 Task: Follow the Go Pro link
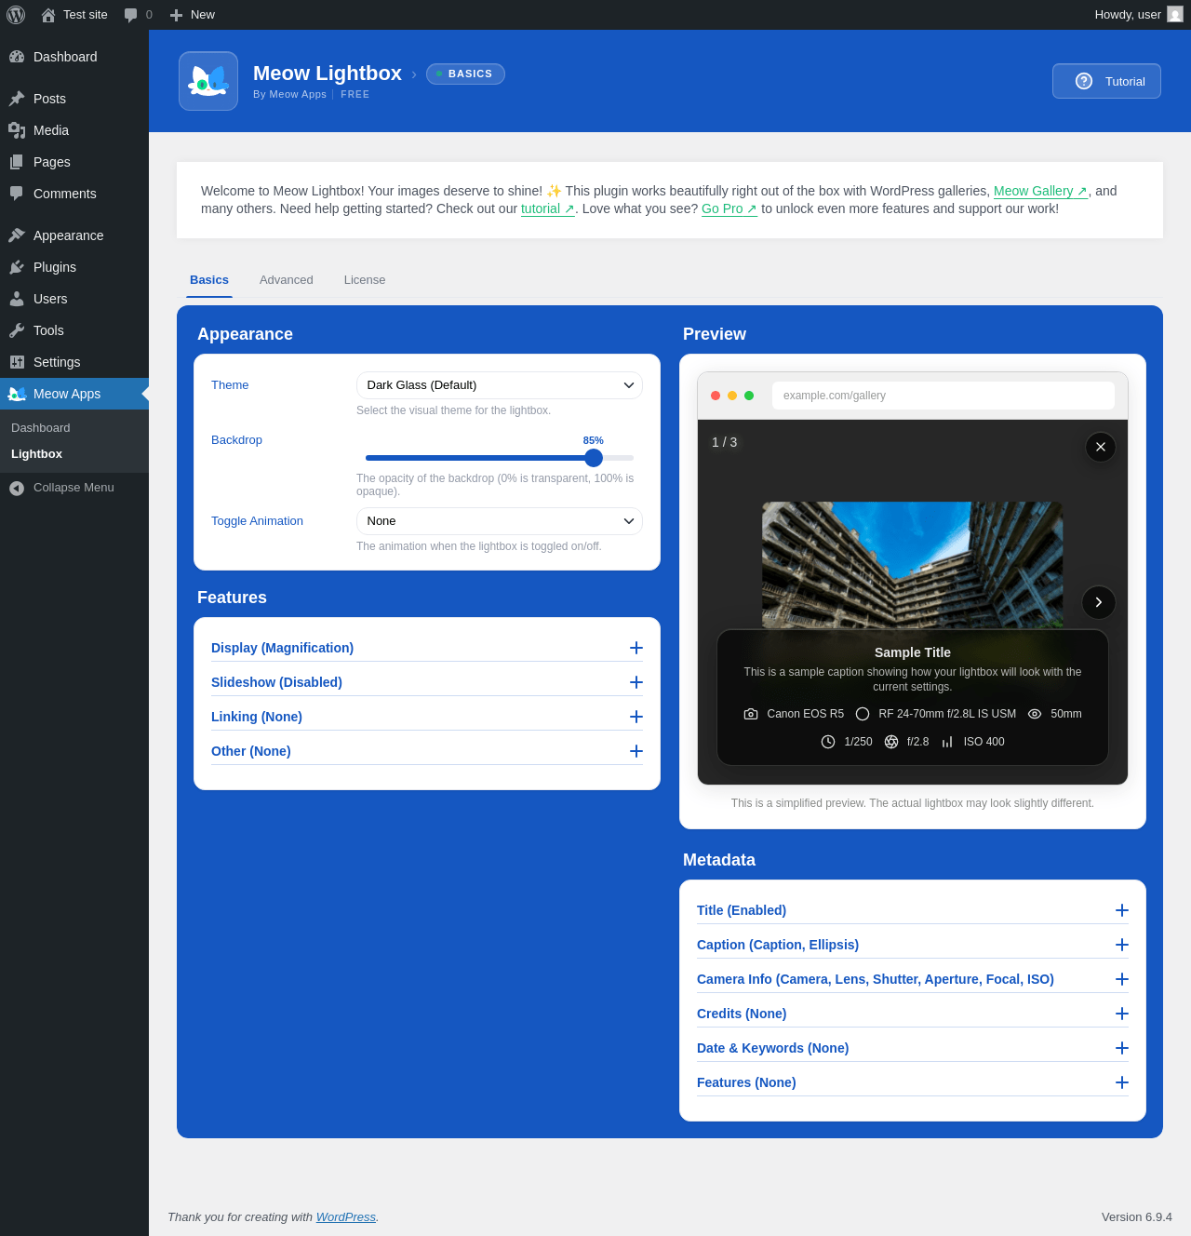[729, 208]
